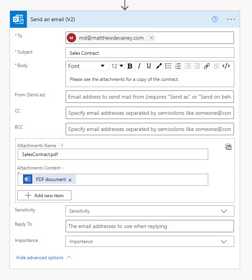This screenshot has width=252, height=280.
Task: Toggle italic formatting in Body
Action: point(139,66)
